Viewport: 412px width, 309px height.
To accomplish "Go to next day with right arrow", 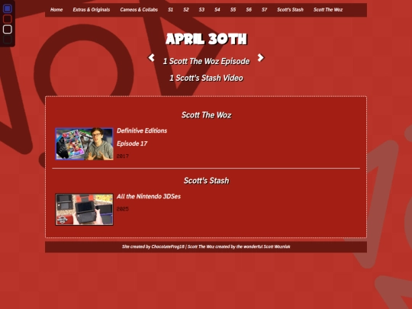I will [x=260, y=57].
